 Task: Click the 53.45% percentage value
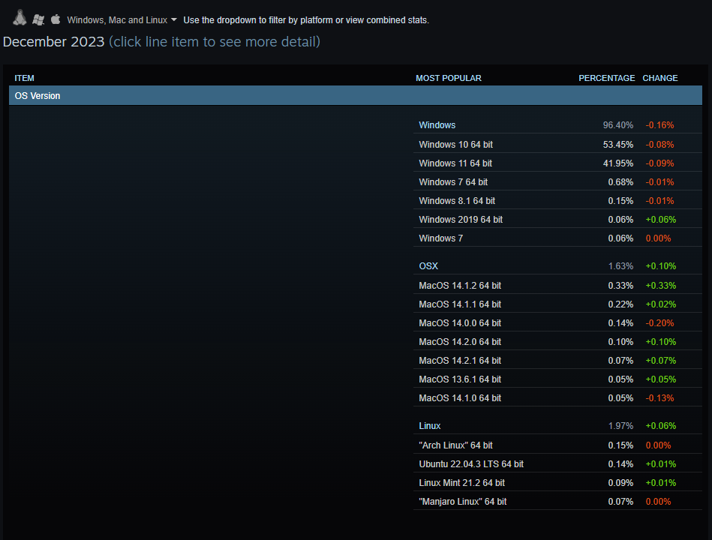617,144
